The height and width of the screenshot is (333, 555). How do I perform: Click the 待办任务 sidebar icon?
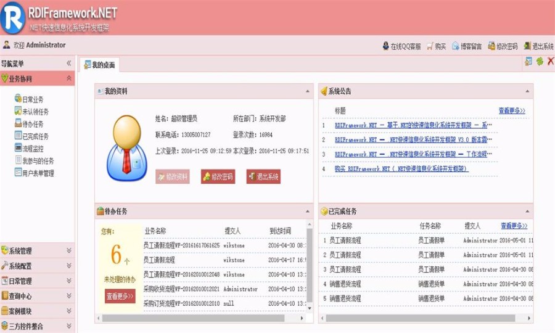pos(18,123)
